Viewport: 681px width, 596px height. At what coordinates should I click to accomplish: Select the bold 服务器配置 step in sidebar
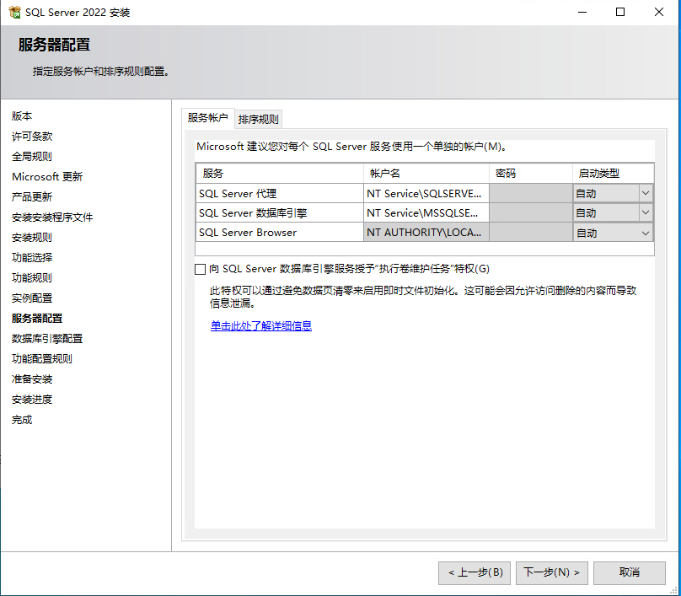pyautogui.click(x=37, y=319)
